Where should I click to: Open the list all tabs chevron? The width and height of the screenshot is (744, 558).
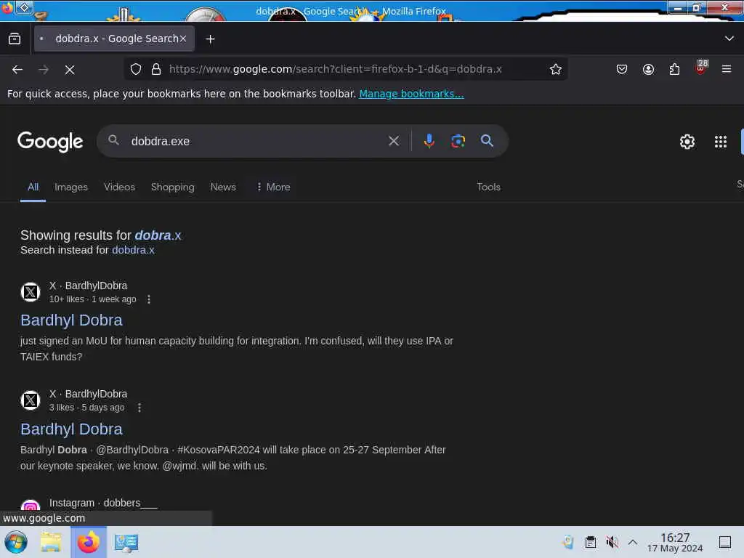click(x=729, y=39)
